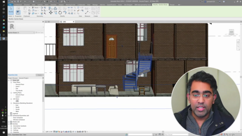This screenshot has width=242, height=136.
Task: Expand the Annotation Symbols family node
Action: [x=11, y=126]
